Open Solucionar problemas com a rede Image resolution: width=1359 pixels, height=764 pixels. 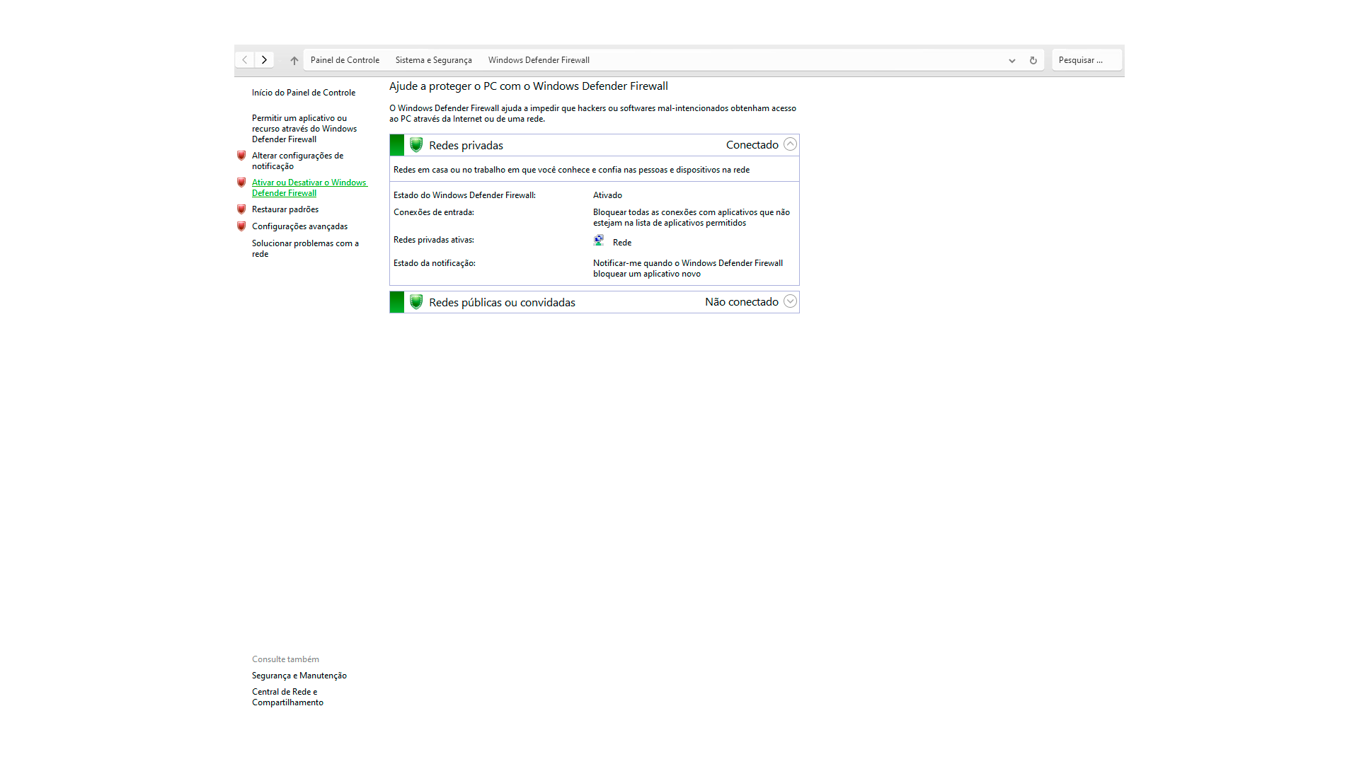[x=305, y=248]
